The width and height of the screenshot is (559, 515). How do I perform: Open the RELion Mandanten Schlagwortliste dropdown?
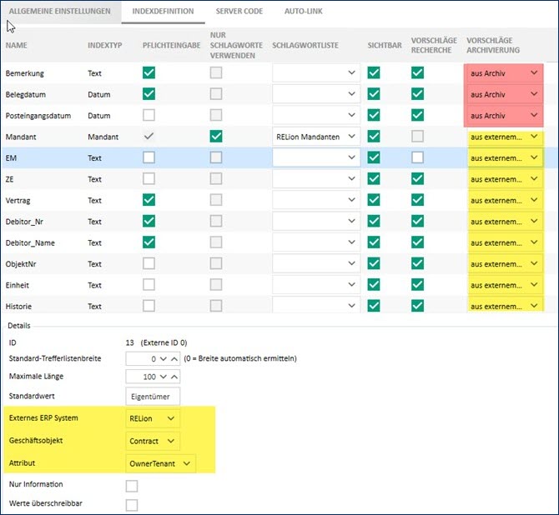click(316, 136)
